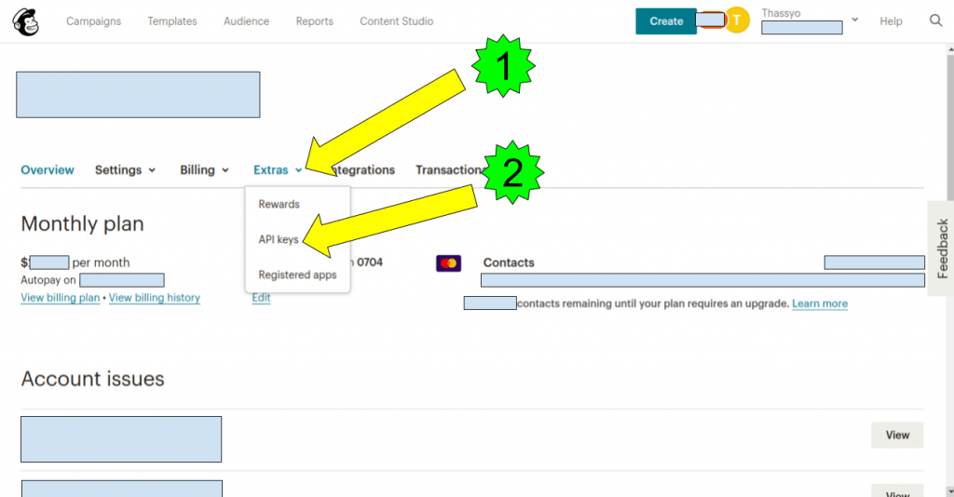954x497 pixels.
Task: Open the Feedback side tab
Action: coord(941,248)
